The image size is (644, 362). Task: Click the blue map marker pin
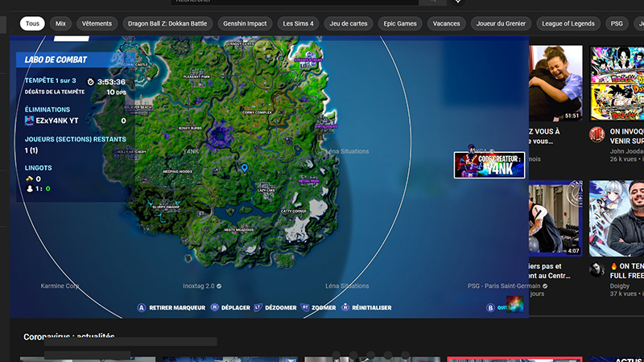[243, 168]
